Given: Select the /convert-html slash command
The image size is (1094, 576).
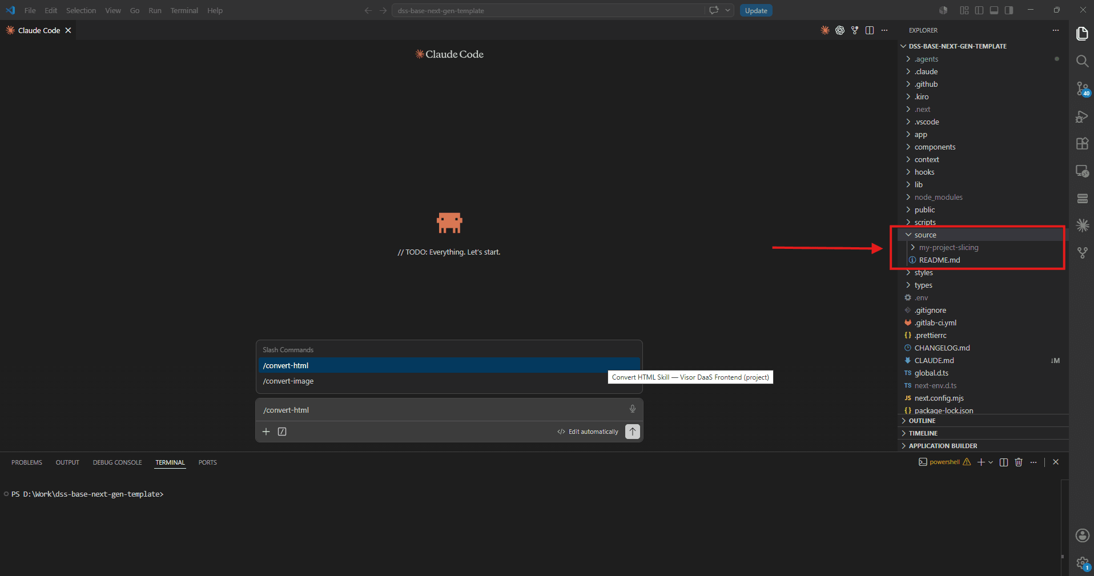Looking at the screenshot, I should click(x=449, y=365).
